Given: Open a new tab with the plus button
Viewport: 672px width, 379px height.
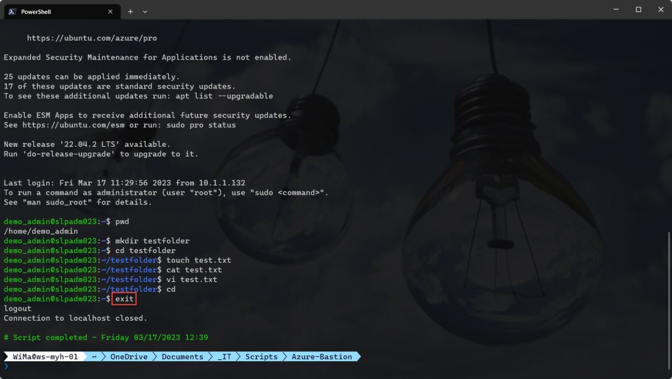Looking at the screenshot, I should (130, 11).
